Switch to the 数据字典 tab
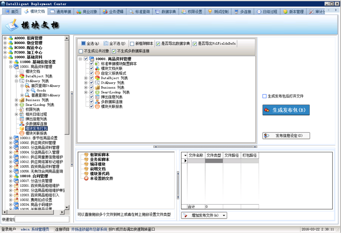The height and width of the screenshot is (233, 341). tap(165, 12)
